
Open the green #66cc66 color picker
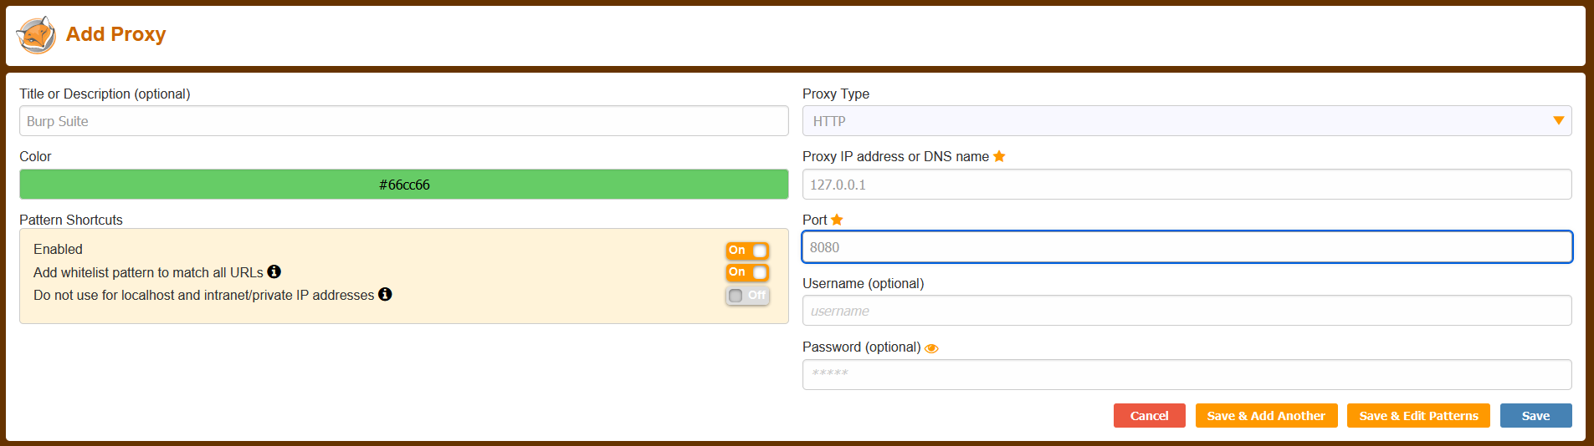point(403,185)
